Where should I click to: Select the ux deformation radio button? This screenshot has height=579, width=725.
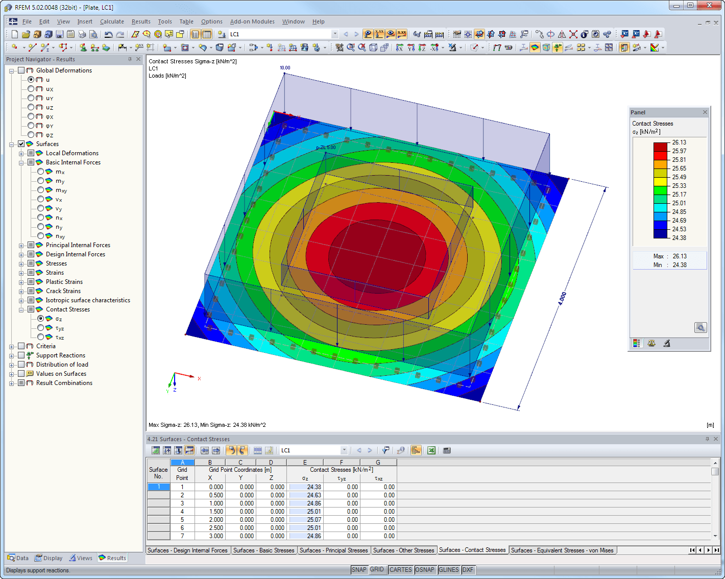point(31,89)
